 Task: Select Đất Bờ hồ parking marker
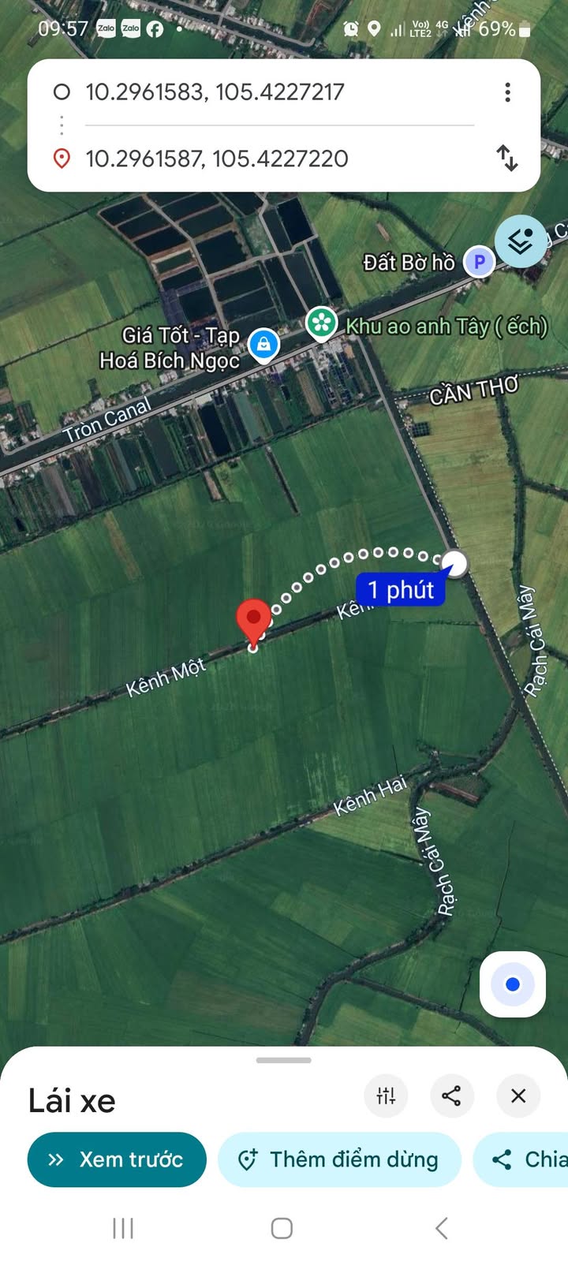479,262
